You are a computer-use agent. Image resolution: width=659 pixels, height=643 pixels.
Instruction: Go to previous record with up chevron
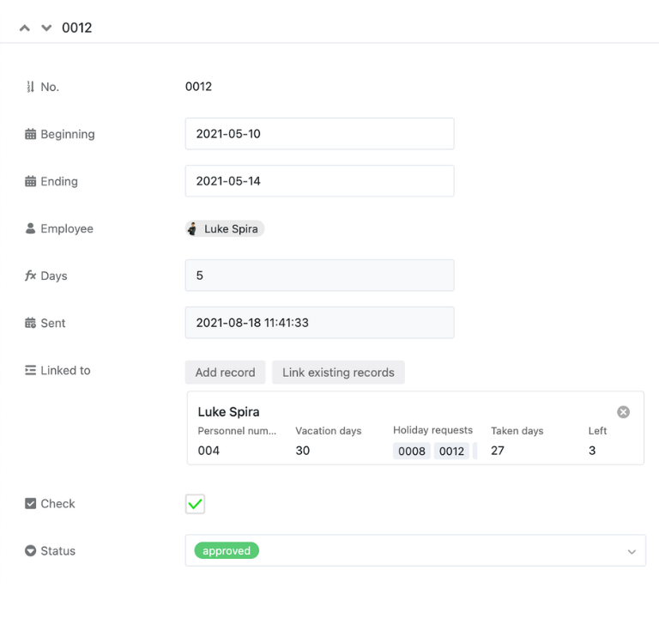[x=25, y=28]
